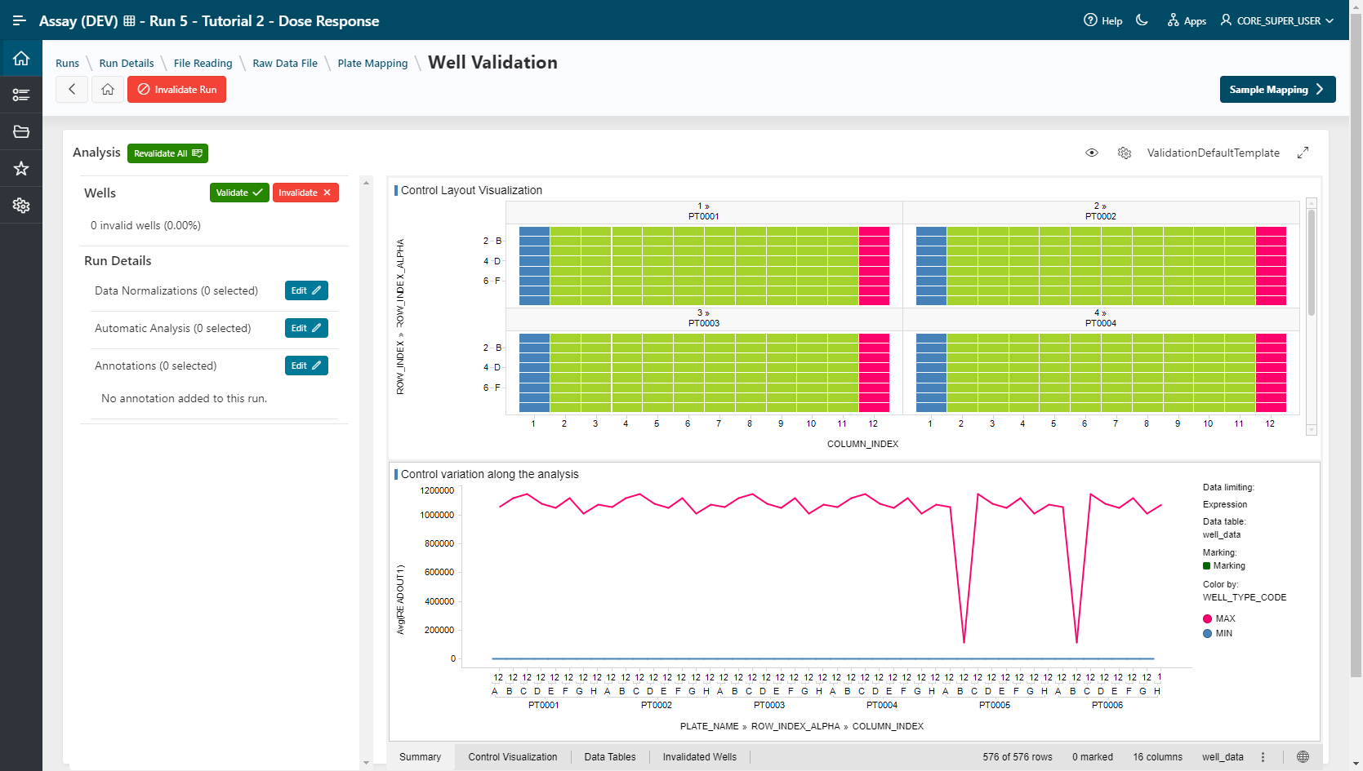Viewport: 1363px width, 771px height.
Task: Click the green Marking legend swatch
Action: coord(1206,565)
